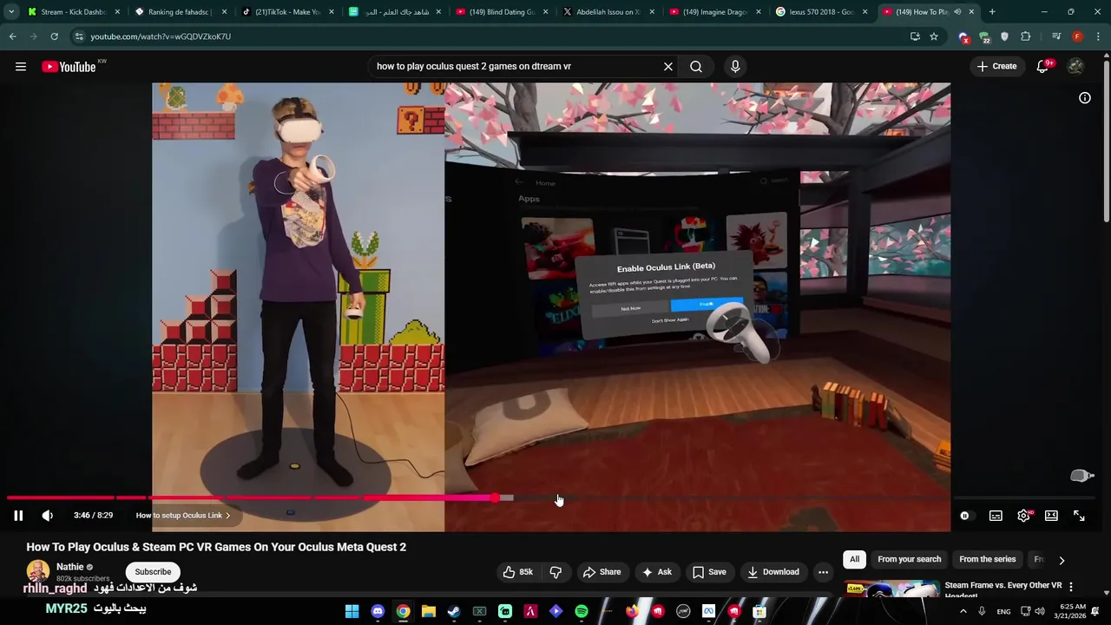Select the 'All' filter chip
The image size is (1111, 625).
tap(855, 560)
